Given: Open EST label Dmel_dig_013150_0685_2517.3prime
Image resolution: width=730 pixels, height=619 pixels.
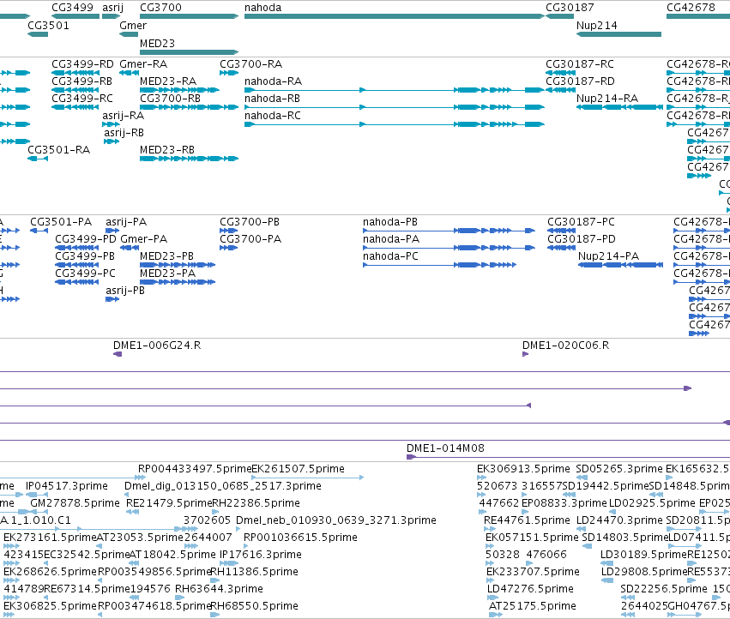Looking at the screenshot, I should [223, 485].
